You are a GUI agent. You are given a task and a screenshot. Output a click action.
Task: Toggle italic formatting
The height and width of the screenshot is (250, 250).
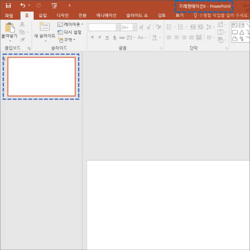click(100, 37)
